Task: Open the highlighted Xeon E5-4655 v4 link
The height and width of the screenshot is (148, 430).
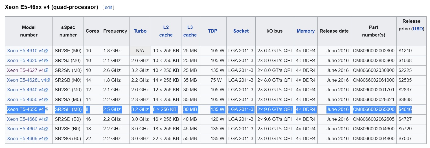Action: click(25, 110)
